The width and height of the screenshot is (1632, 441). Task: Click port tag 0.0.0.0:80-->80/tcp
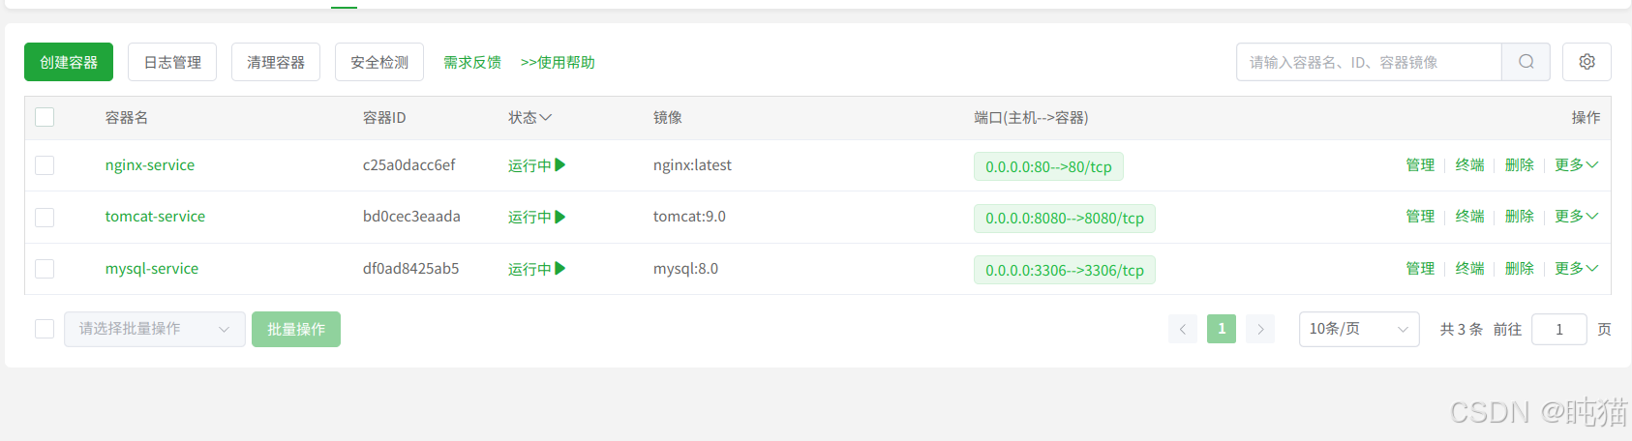point(1048,166)
